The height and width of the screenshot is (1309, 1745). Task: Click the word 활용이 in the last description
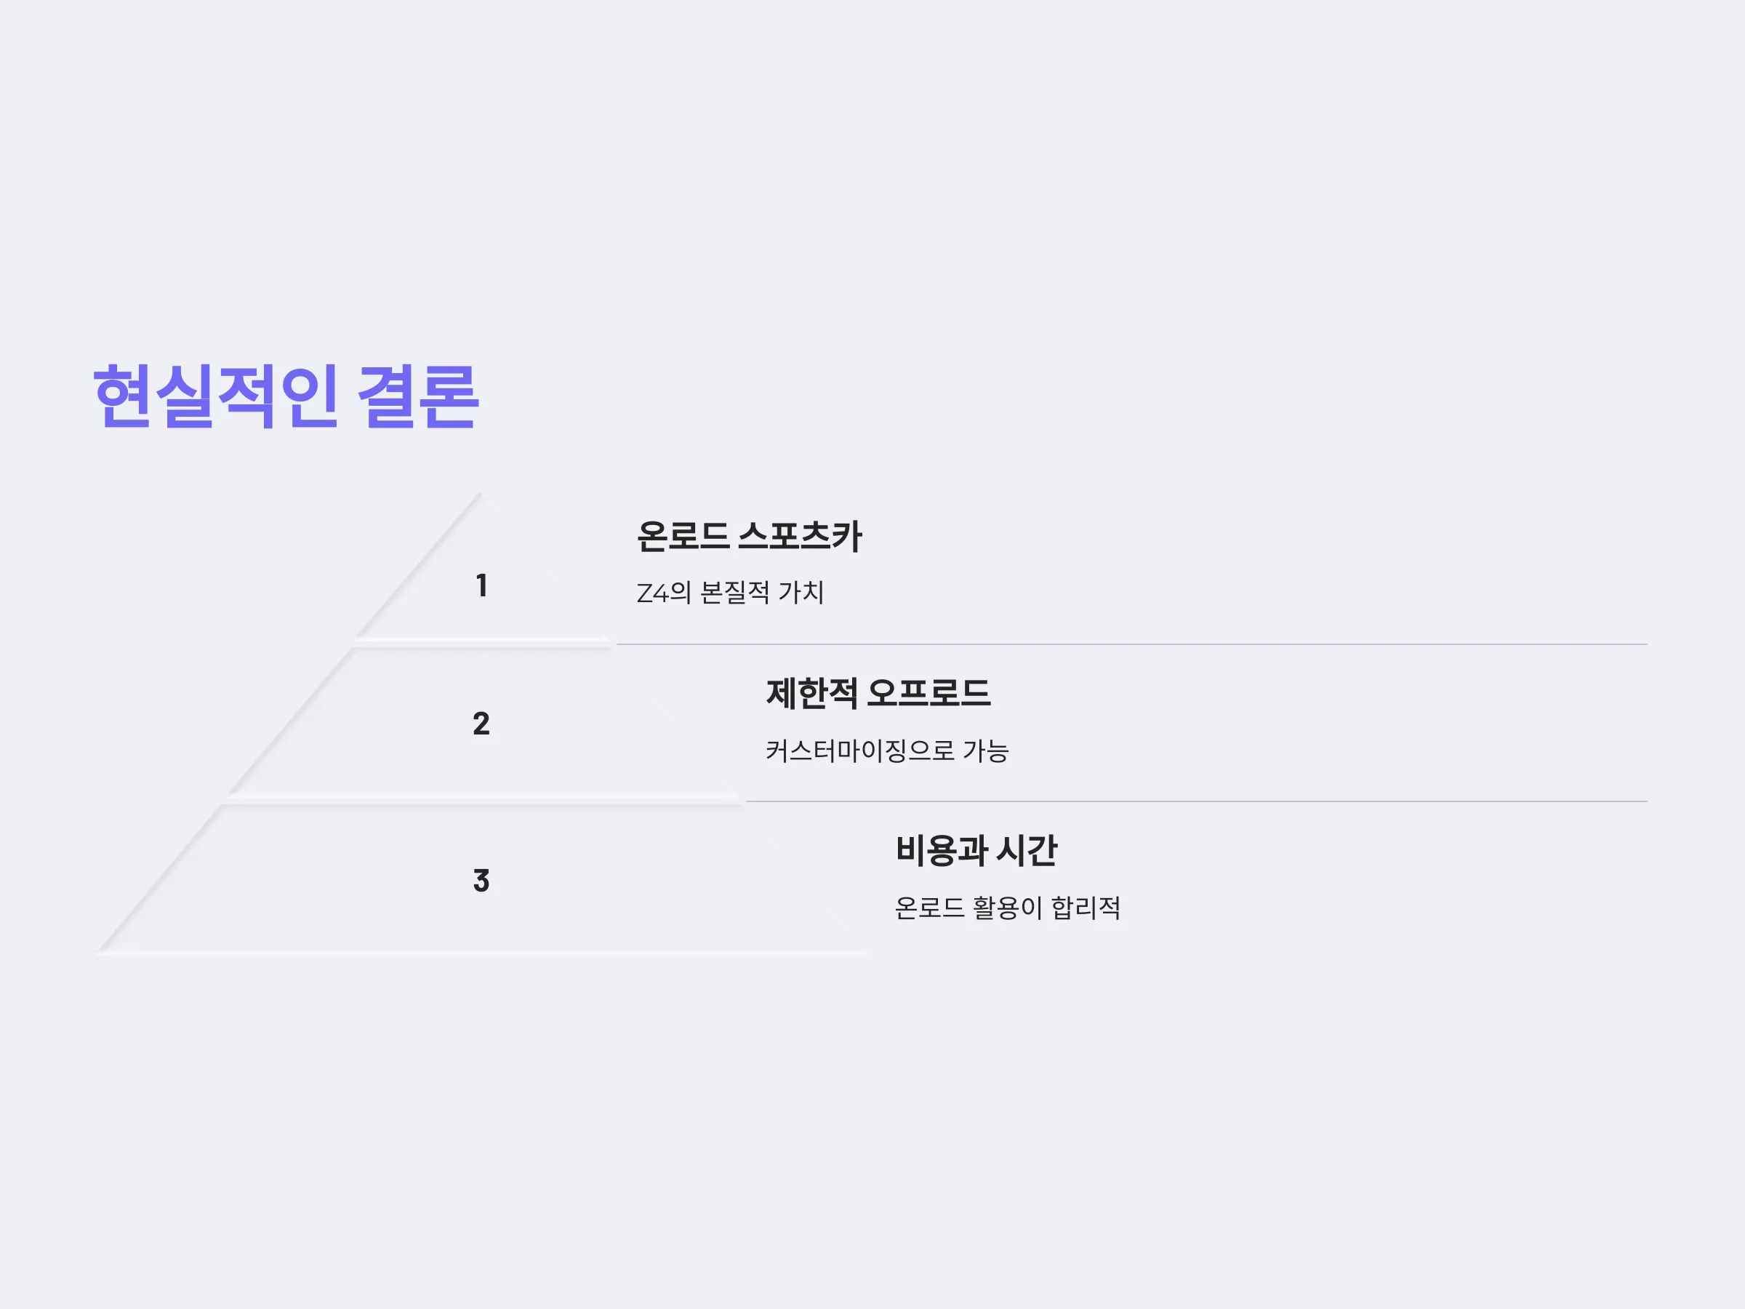tap(1008, 908)
